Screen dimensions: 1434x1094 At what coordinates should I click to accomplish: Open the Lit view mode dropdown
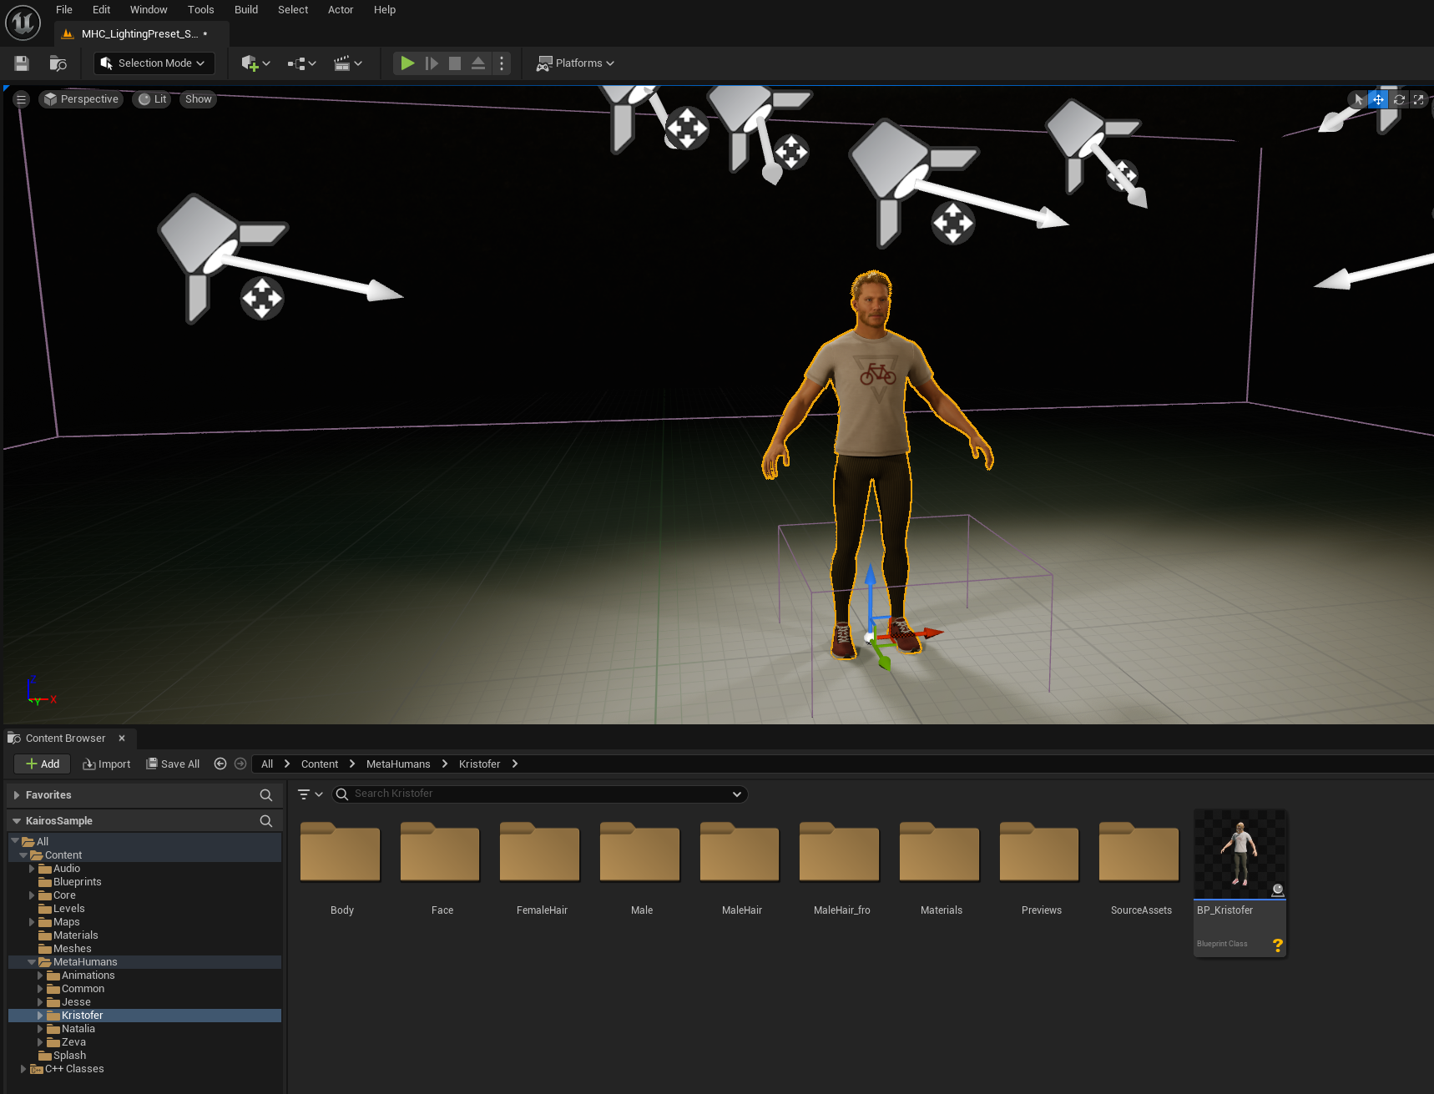click(x=153, y=99)
